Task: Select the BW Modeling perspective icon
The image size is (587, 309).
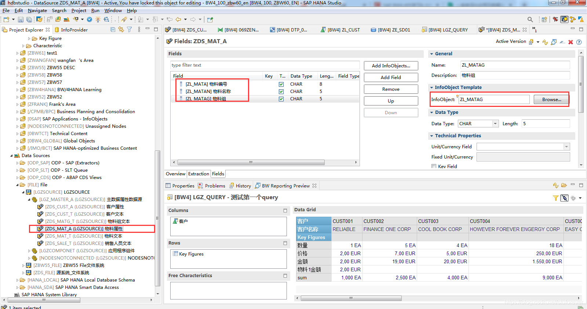Action: pos(564,19)
